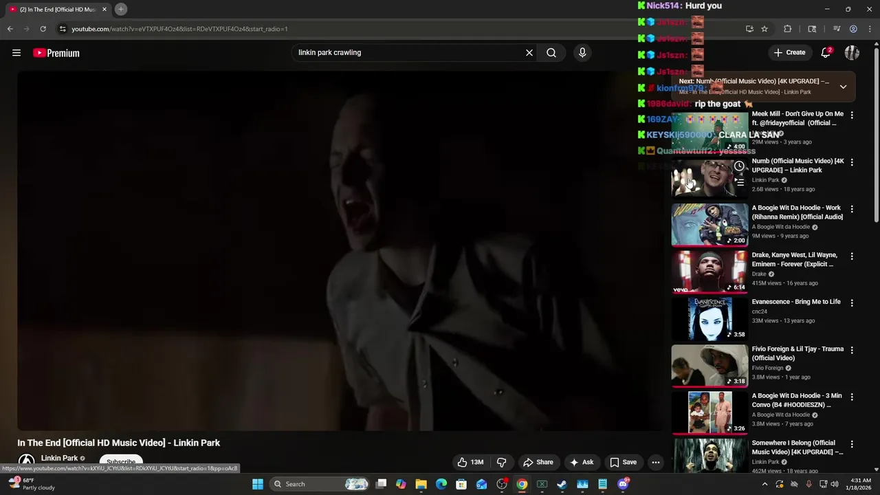Screen dimensions: 880x495
Task: Open more options for A Boogie Work video
Action: click(x=852, y=209)
